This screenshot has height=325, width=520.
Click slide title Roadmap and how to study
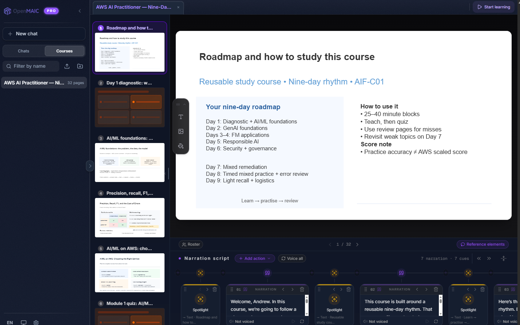click(x=287, y=57)
